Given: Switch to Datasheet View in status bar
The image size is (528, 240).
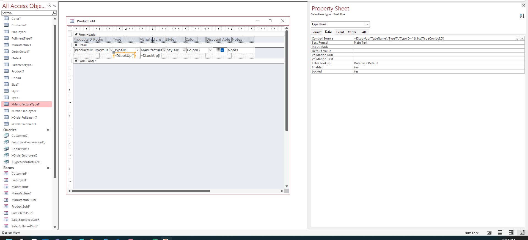Looking at the screenshot, I should 500,233.
